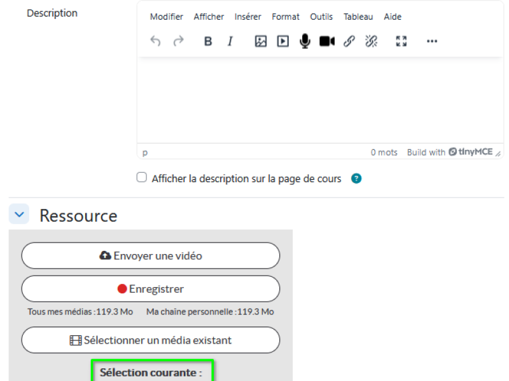This screenshot has height=381, width=509.
Task: Start recording with the Enregistrer button
Action: 151,289
